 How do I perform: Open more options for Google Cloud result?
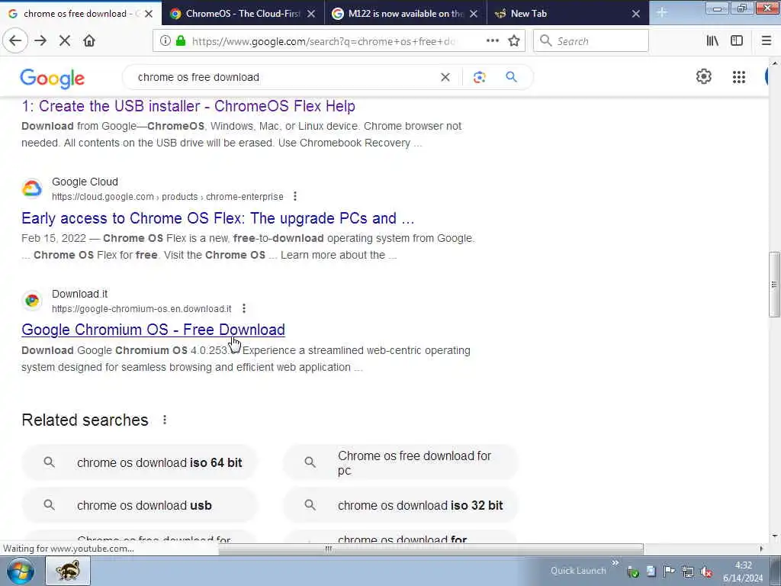[x=295, y=196]
